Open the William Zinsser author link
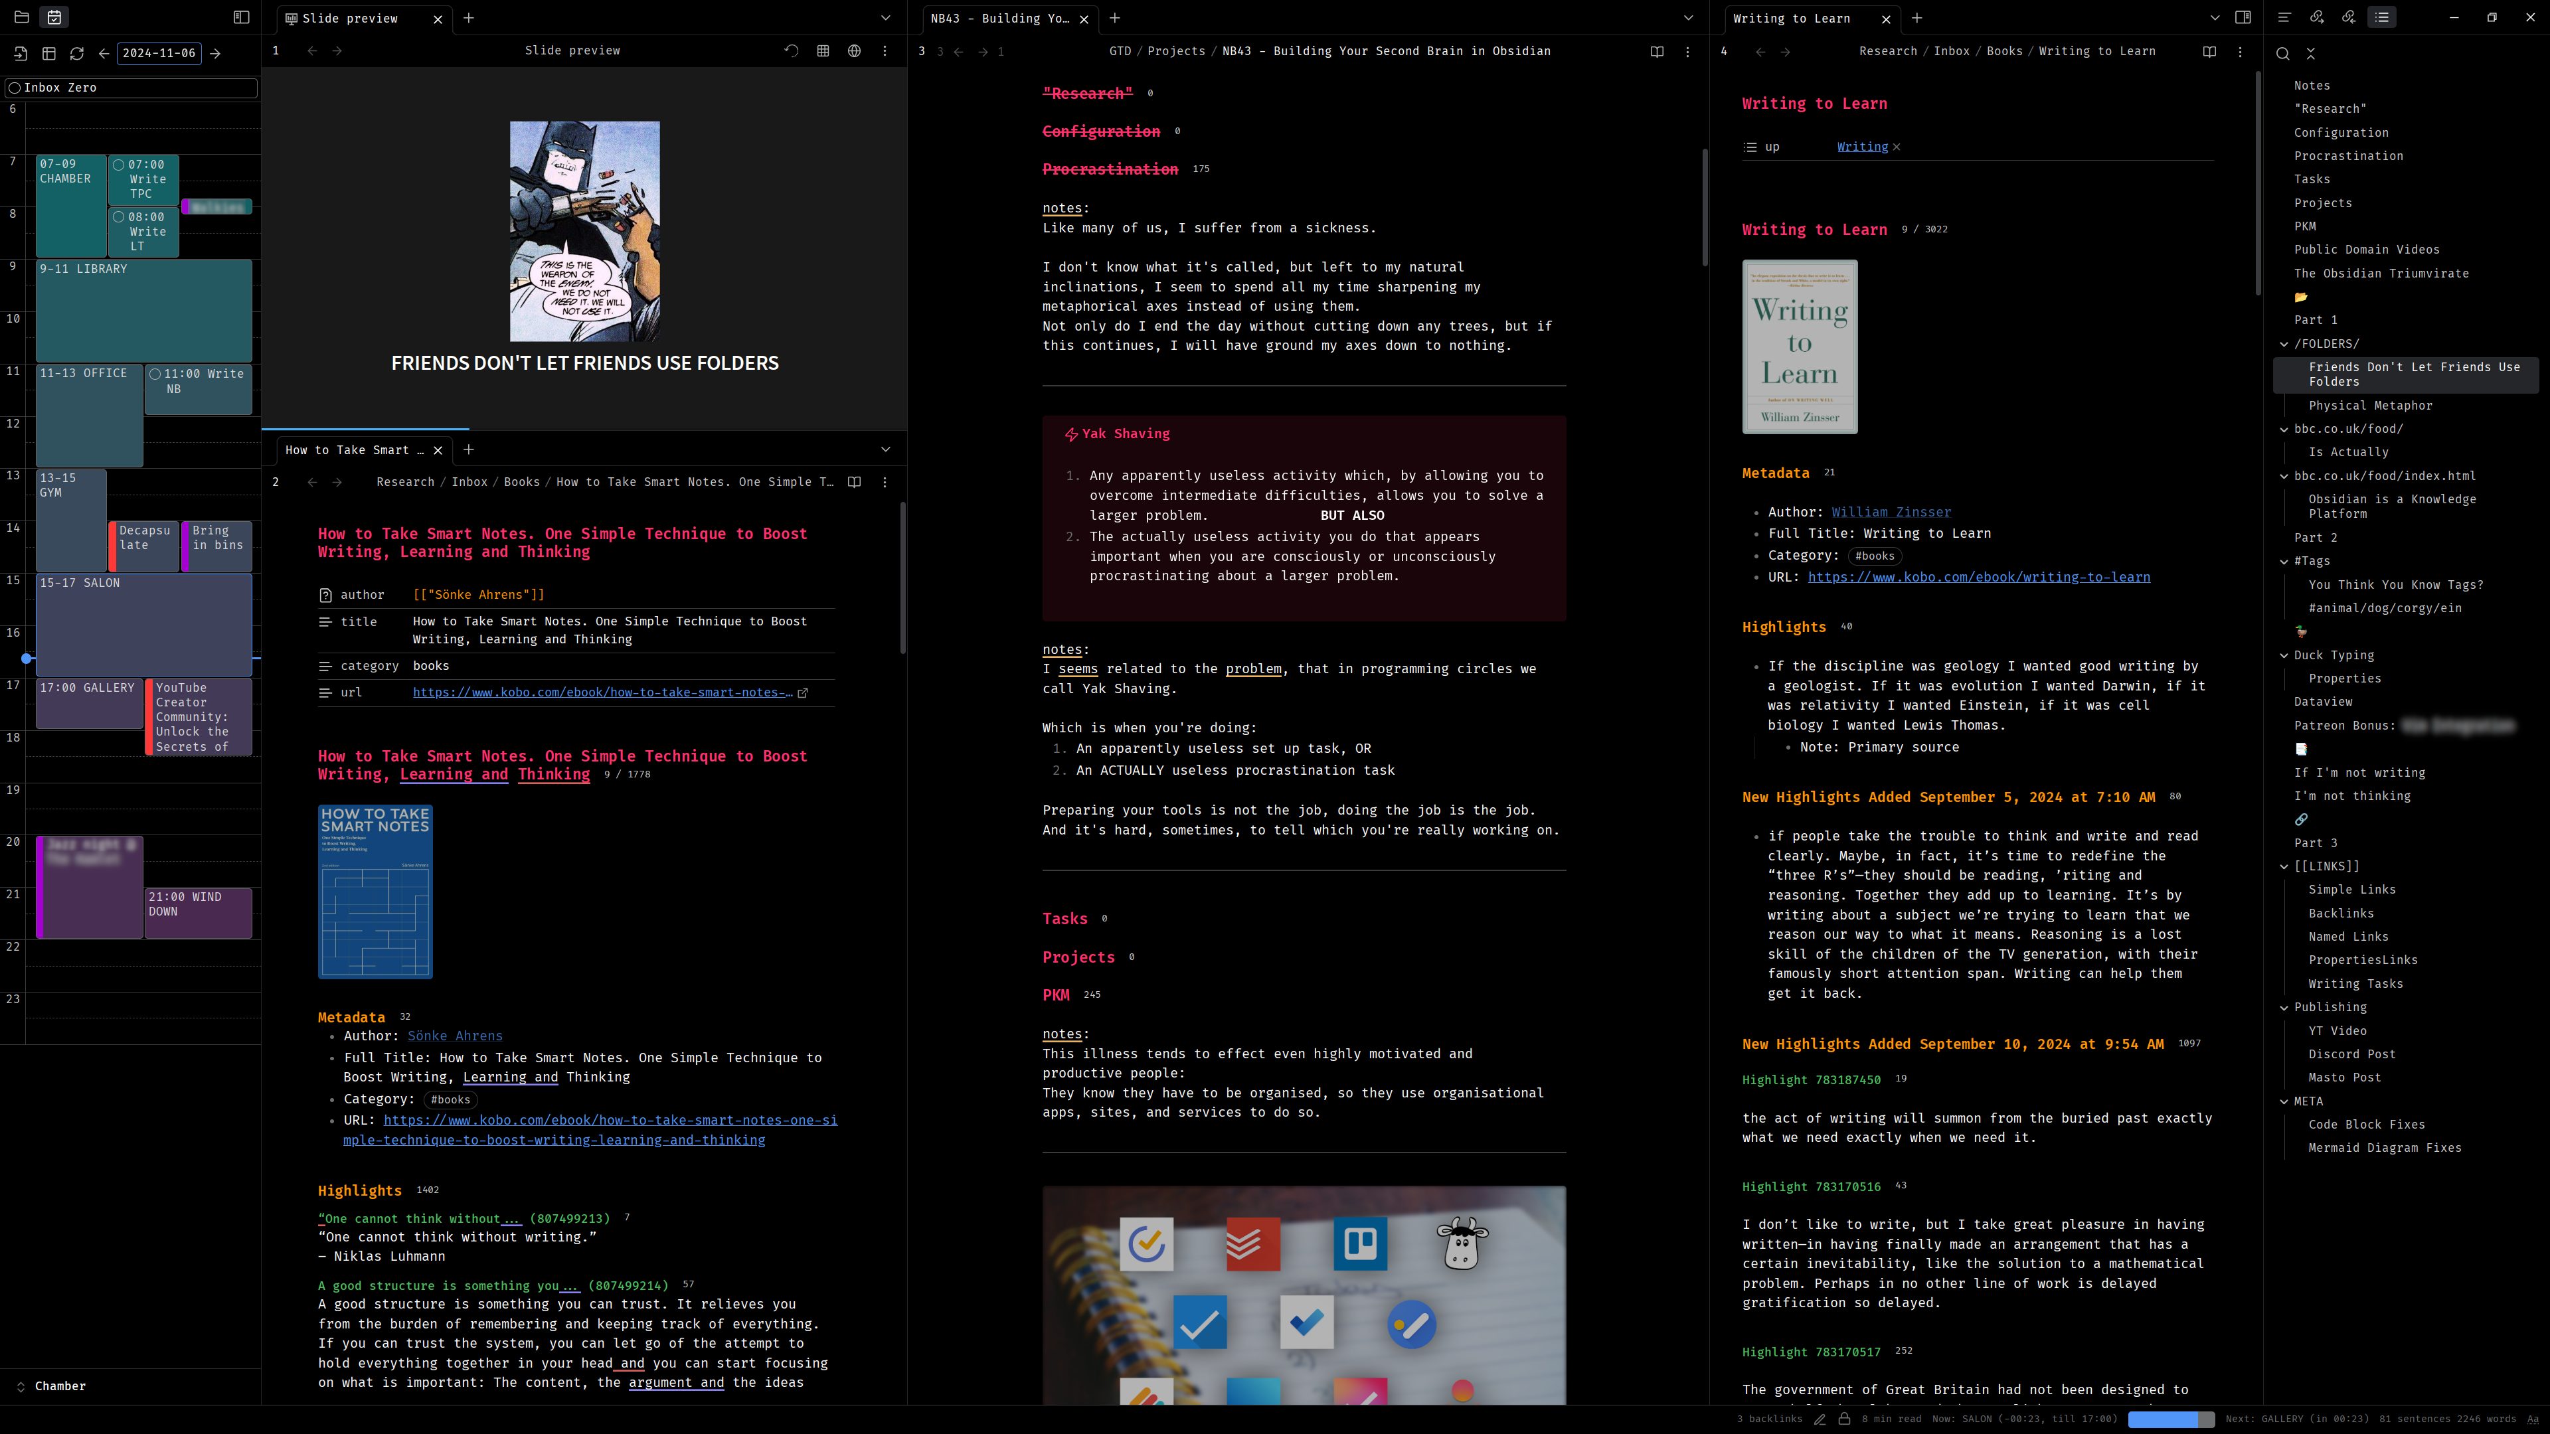2550x1434 pixels. (1891, 512)
